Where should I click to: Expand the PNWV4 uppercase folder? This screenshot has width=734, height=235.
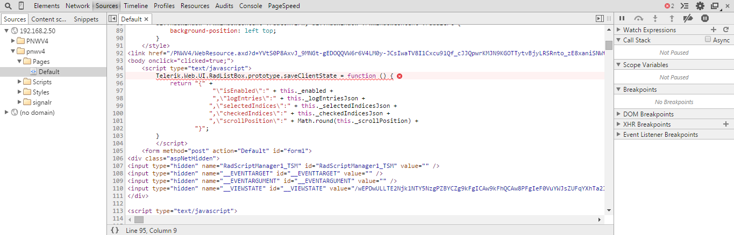point(13,41)
